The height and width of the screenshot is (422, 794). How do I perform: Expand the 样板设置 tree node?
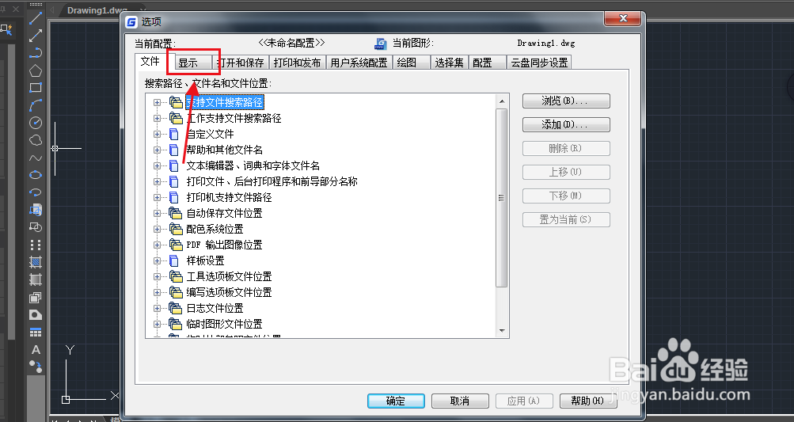pyautogui.click(x=157, y=261)
